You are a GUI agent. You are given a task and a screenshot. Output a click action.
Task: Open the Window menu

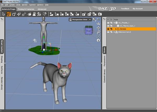click(x=40, y=5)
